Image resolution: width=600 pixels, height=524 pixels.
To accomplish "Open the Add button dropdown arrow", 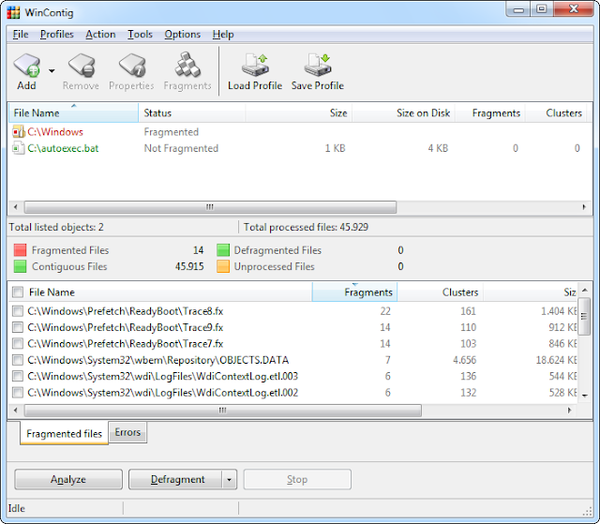I will click(x=52, y=70).
